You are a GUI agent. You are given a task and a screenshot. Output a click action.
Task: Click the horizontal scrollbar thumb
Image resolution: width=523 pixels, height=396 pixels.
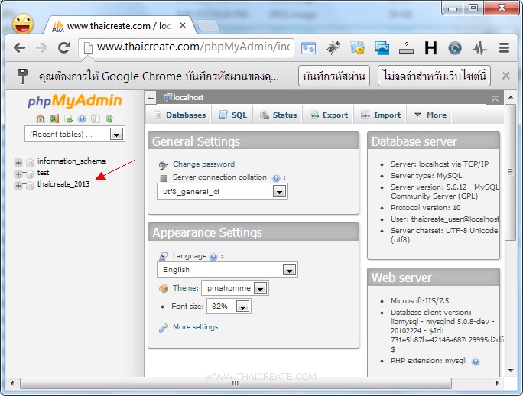click(236, 383)
